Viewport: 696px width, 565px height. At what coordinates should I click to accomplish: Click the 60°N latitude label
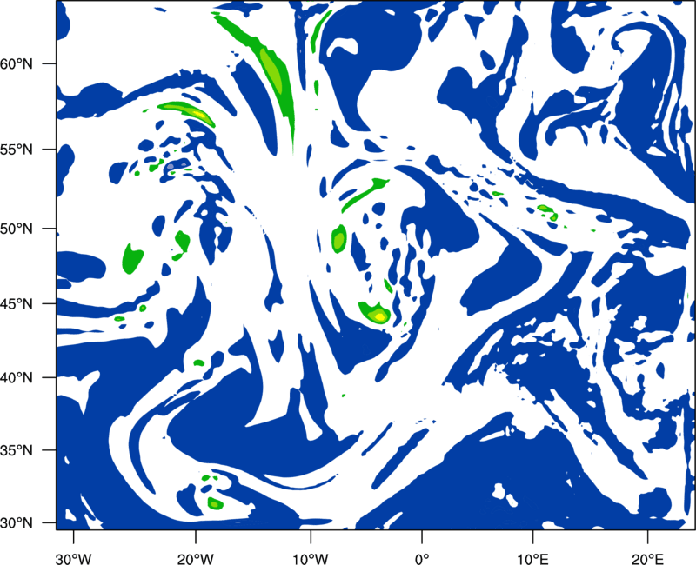pyautogui.click(x=17, y=63)
